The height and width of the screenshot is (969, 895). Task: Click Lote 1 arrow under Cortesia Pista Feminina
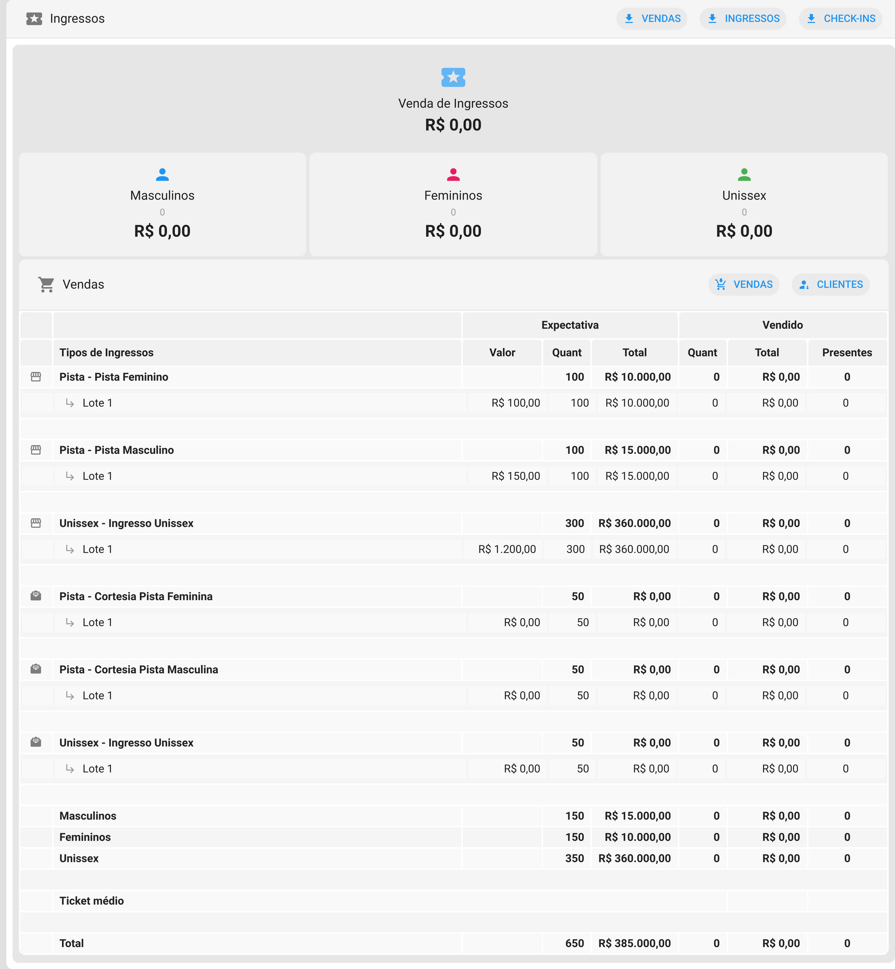(70, 622)
